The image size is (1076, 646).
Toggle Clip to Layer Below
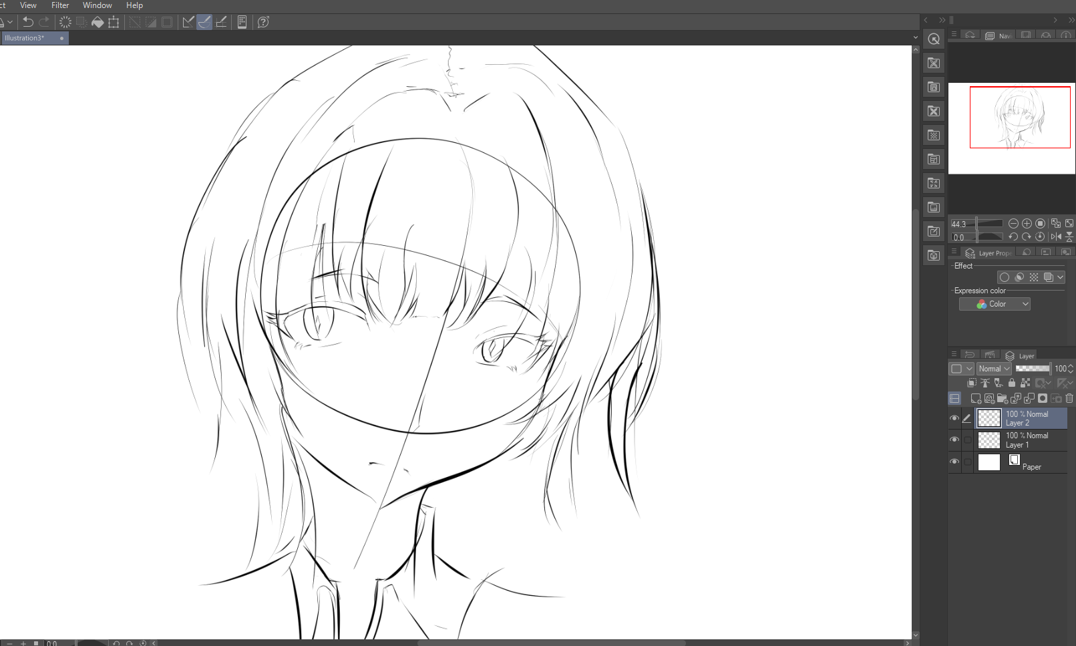972,383
